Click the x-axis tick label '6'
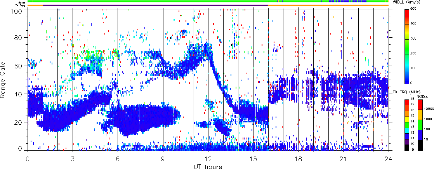This screenshot has width=434, height=169. click(118, 159)
